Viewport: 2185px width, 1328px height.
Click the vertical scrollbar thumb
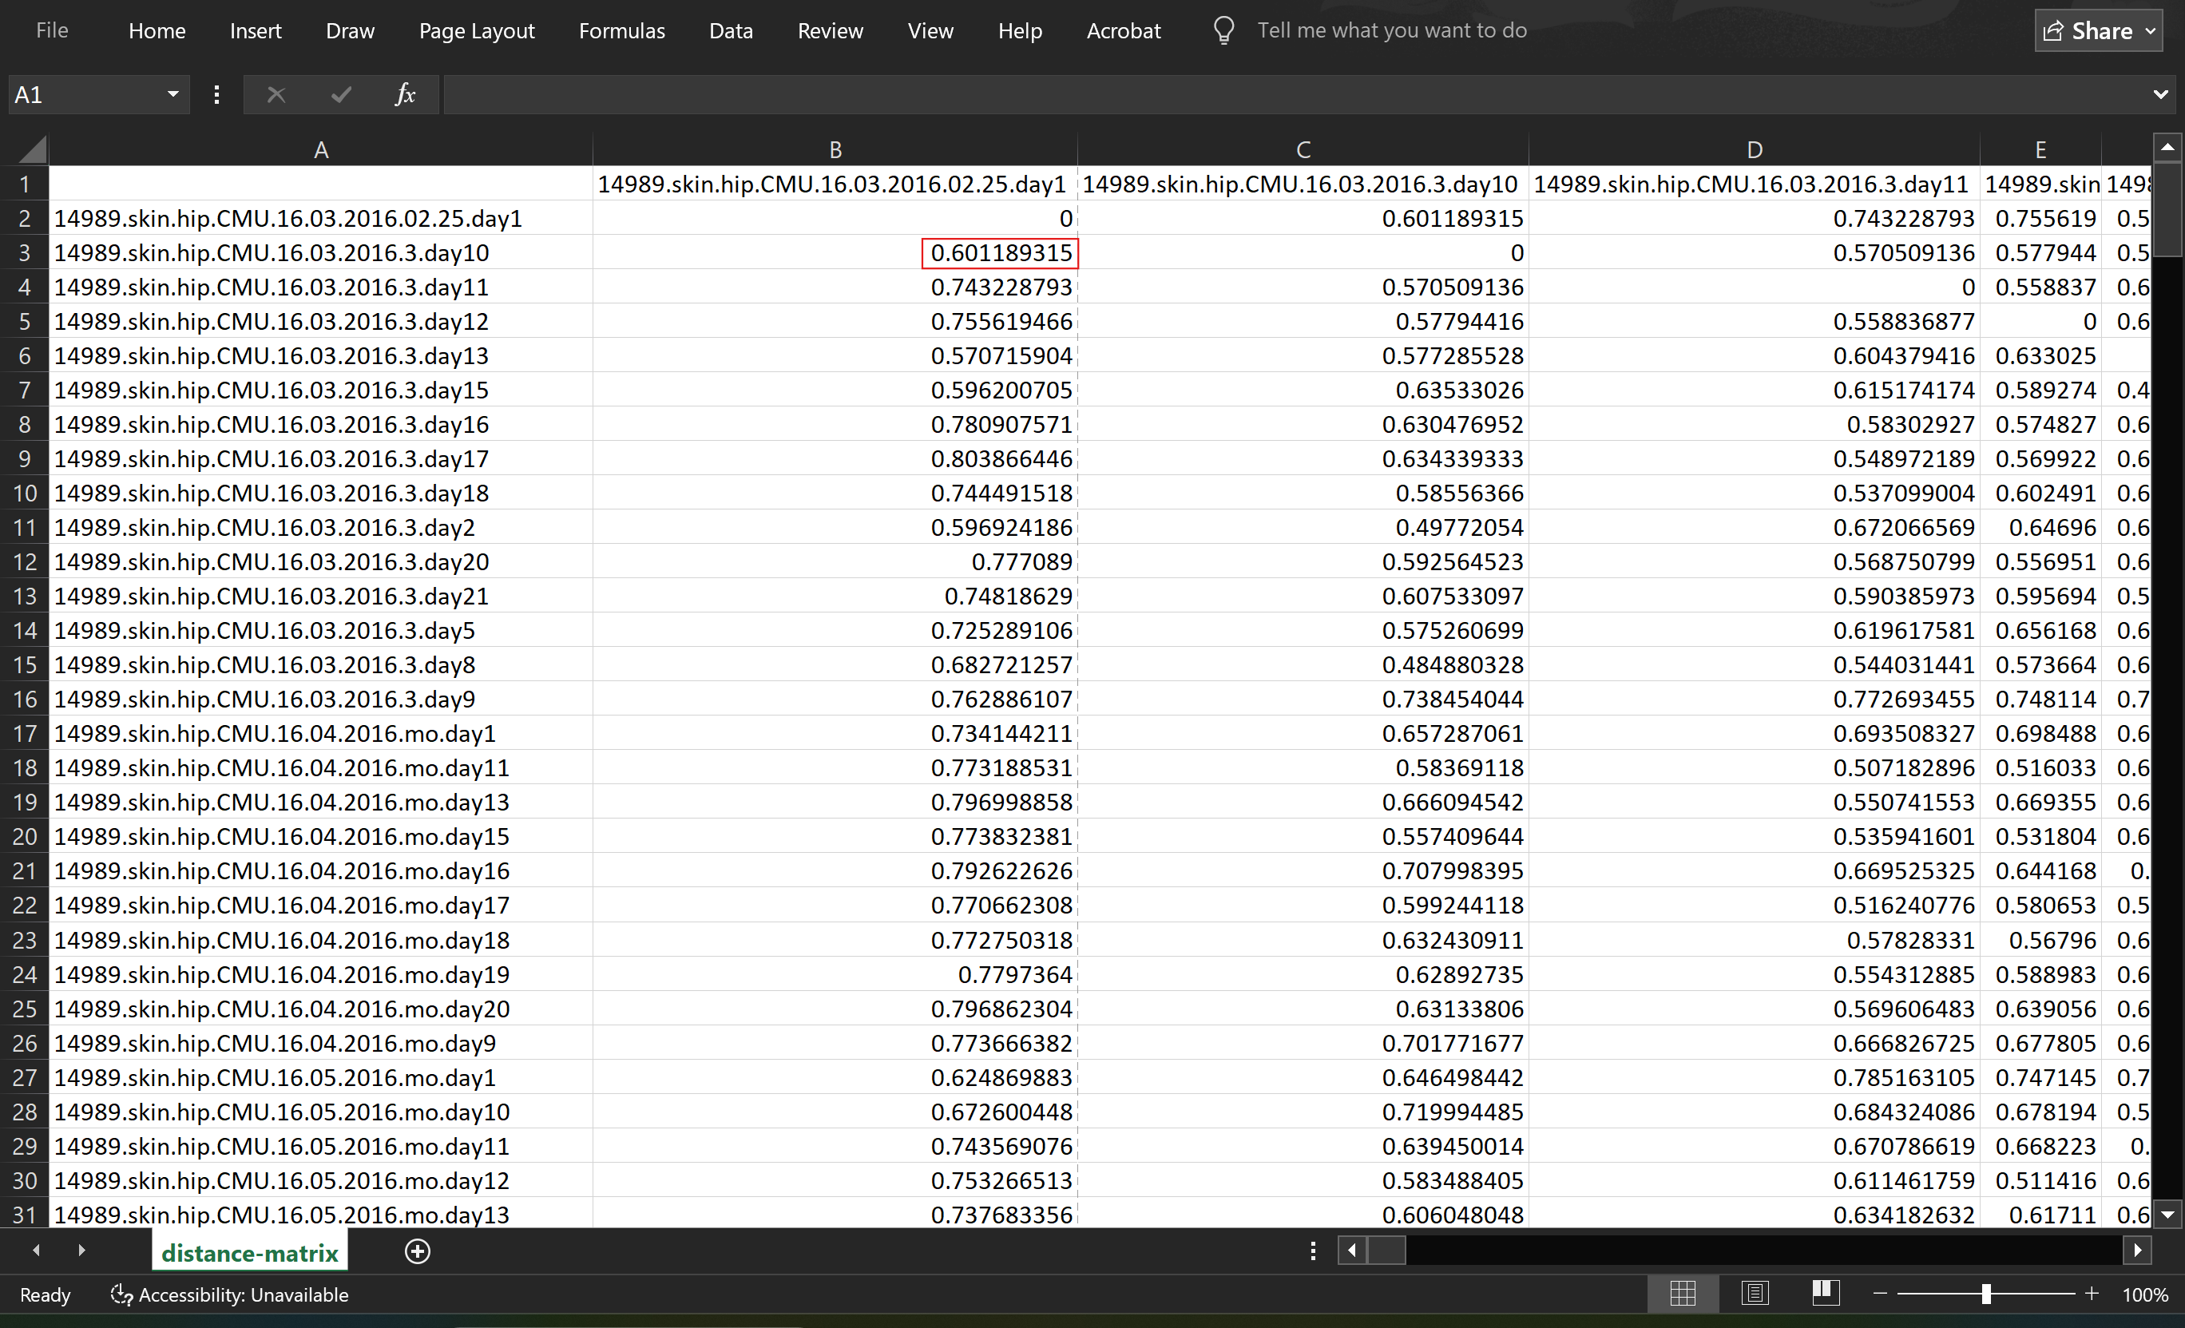tap(2167, 208)
